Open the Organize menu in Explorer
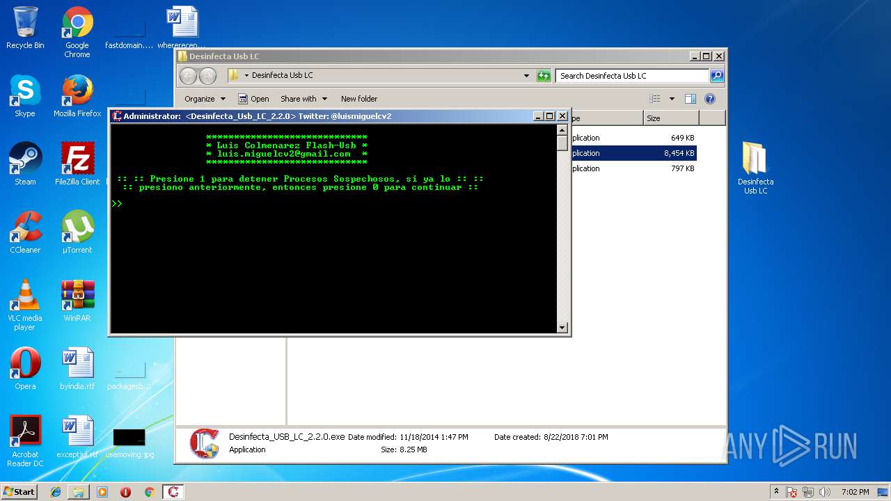Viewport: 891px width, 501px height. (x=205, y=99)
